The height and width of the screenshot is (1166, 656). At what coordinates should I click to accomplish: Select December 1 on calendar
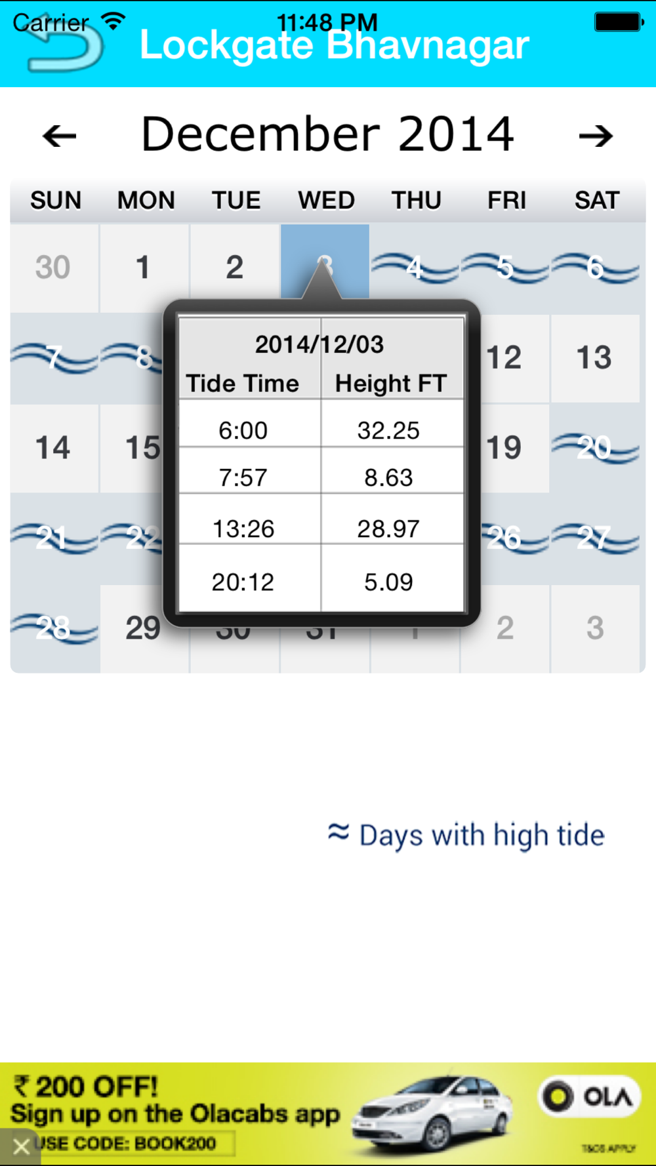pos(143,268)
